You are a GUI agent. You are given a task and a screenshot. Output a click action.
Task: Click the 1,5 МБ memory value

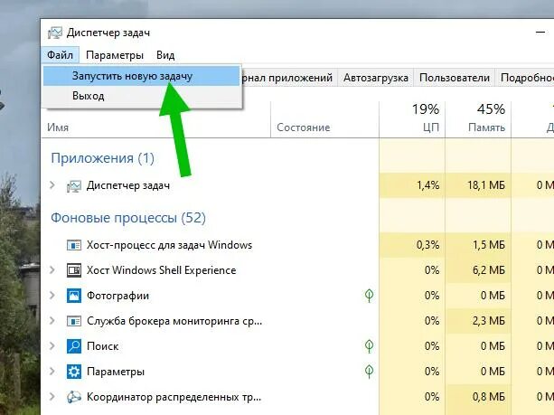[489, 245]
